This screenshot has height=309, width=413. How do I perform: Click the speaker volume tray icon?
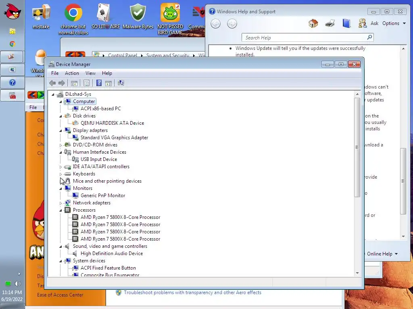pos(18,284)
